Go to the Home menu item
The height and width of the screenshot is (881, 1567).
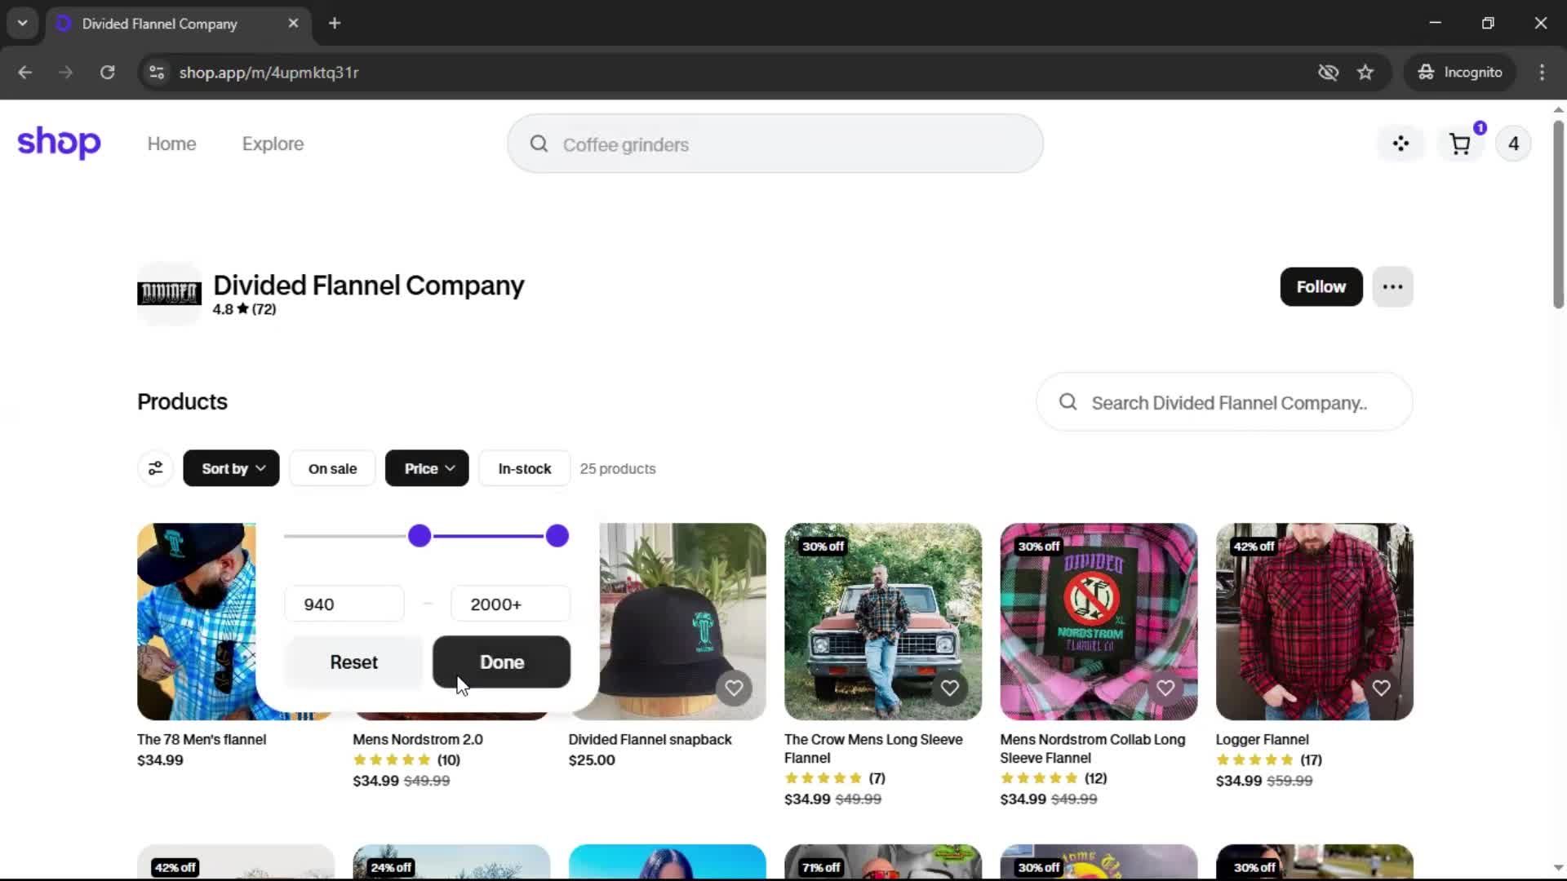pos(171,144)
